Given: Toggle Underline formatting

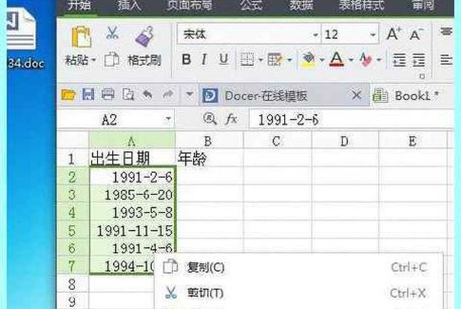Looking at the screenshot, I should point(223,60).
